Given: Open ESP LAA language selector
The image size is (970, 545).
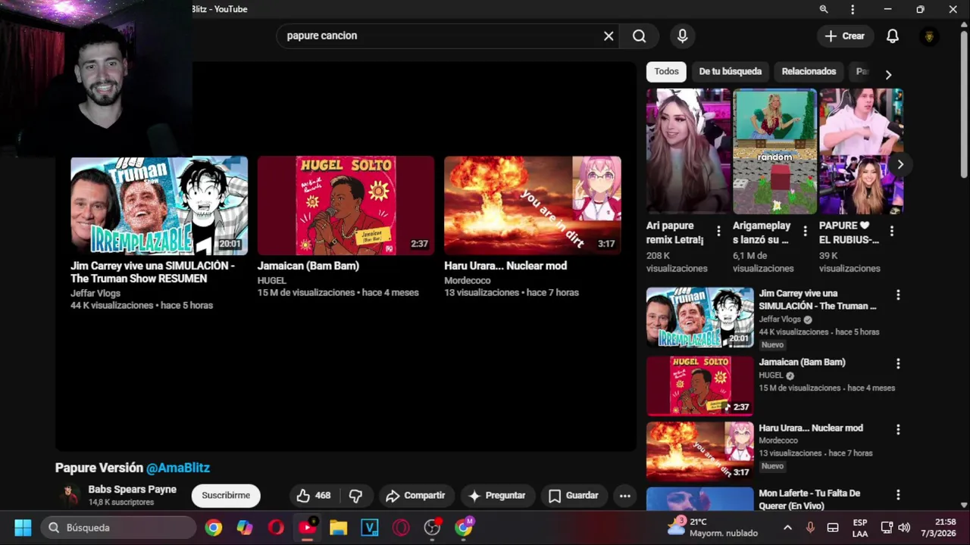Looking at the screenshot, I should [x=860, y=528].
